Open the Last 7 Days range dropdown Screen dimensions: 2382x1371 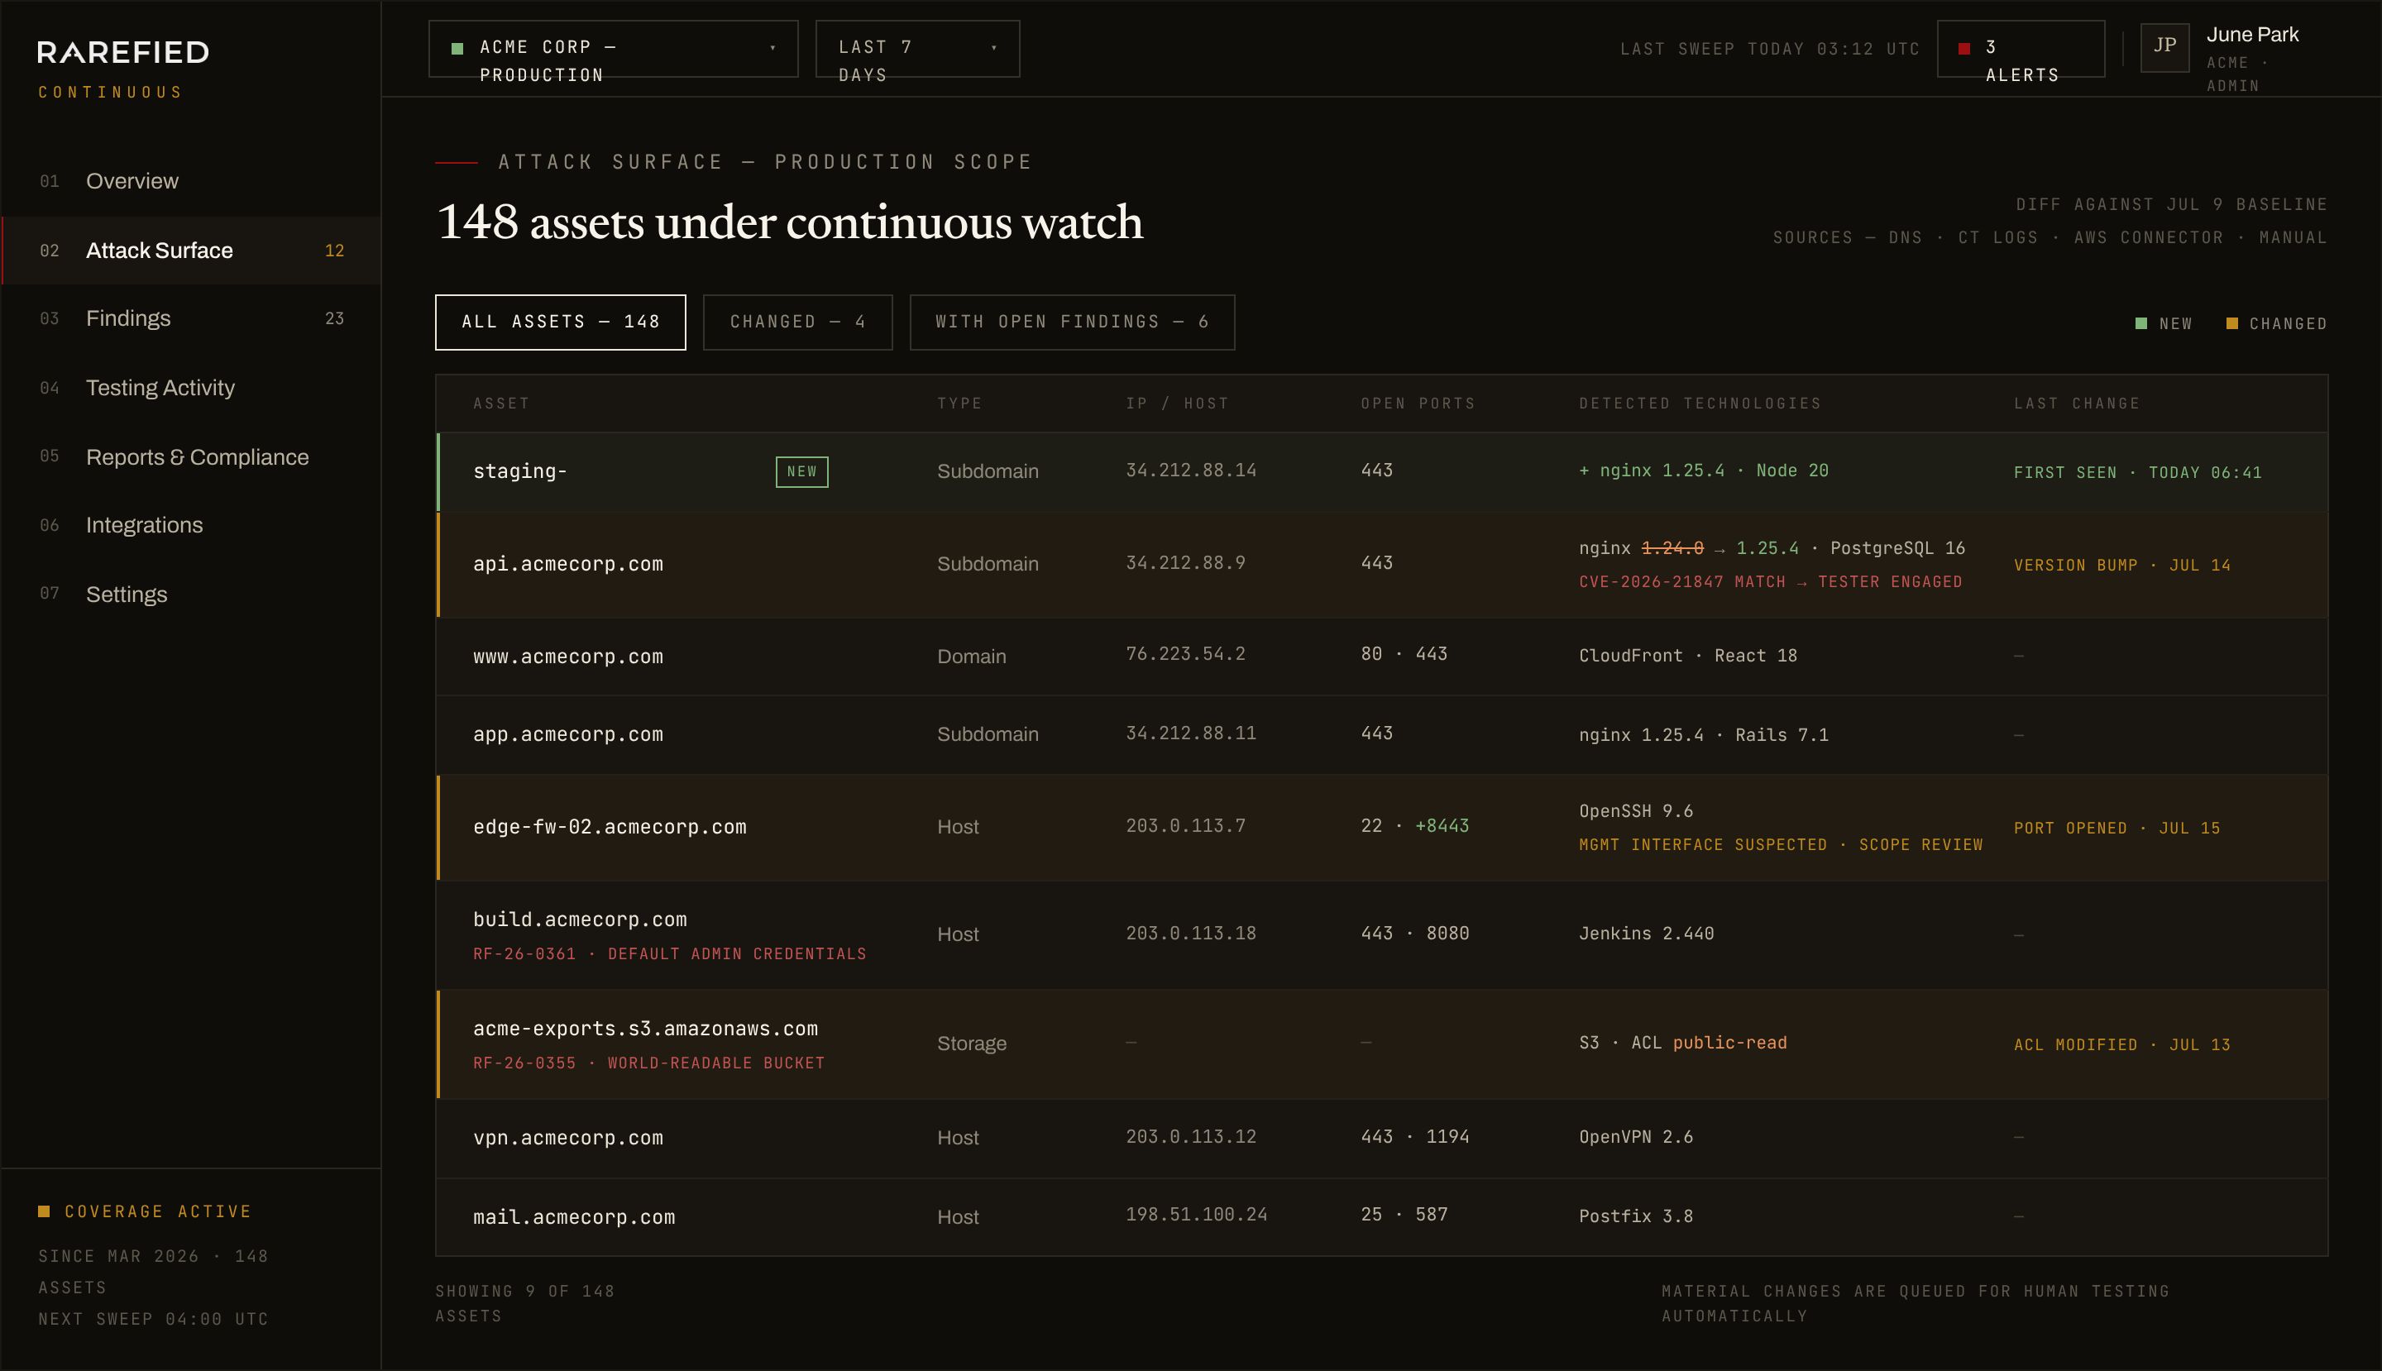click(x=917, y=49)
